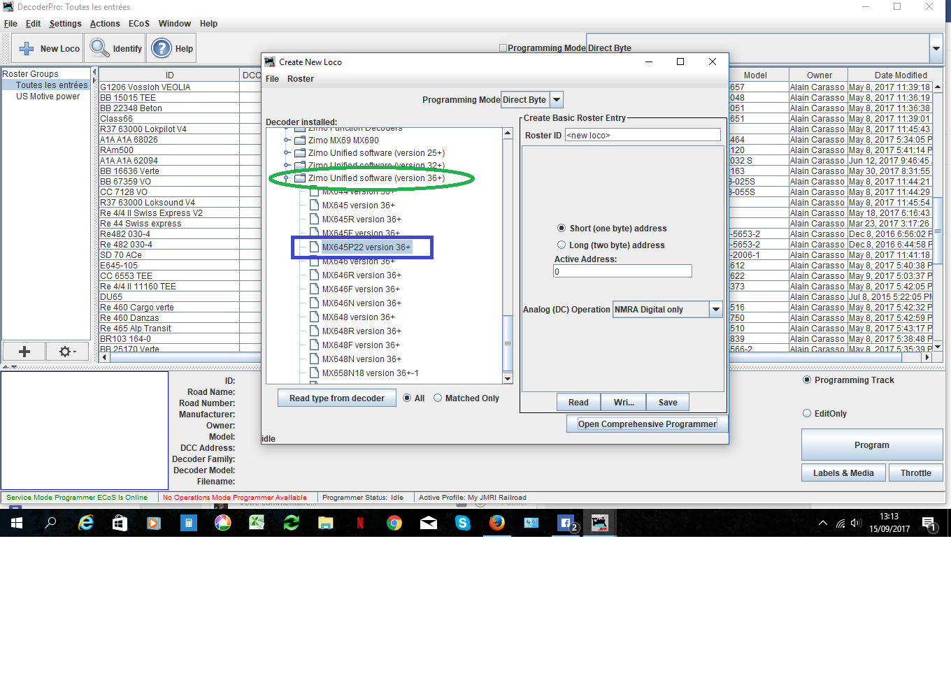Select Short (one byte) address
This screenshot has width=951, height=699.
562,229
